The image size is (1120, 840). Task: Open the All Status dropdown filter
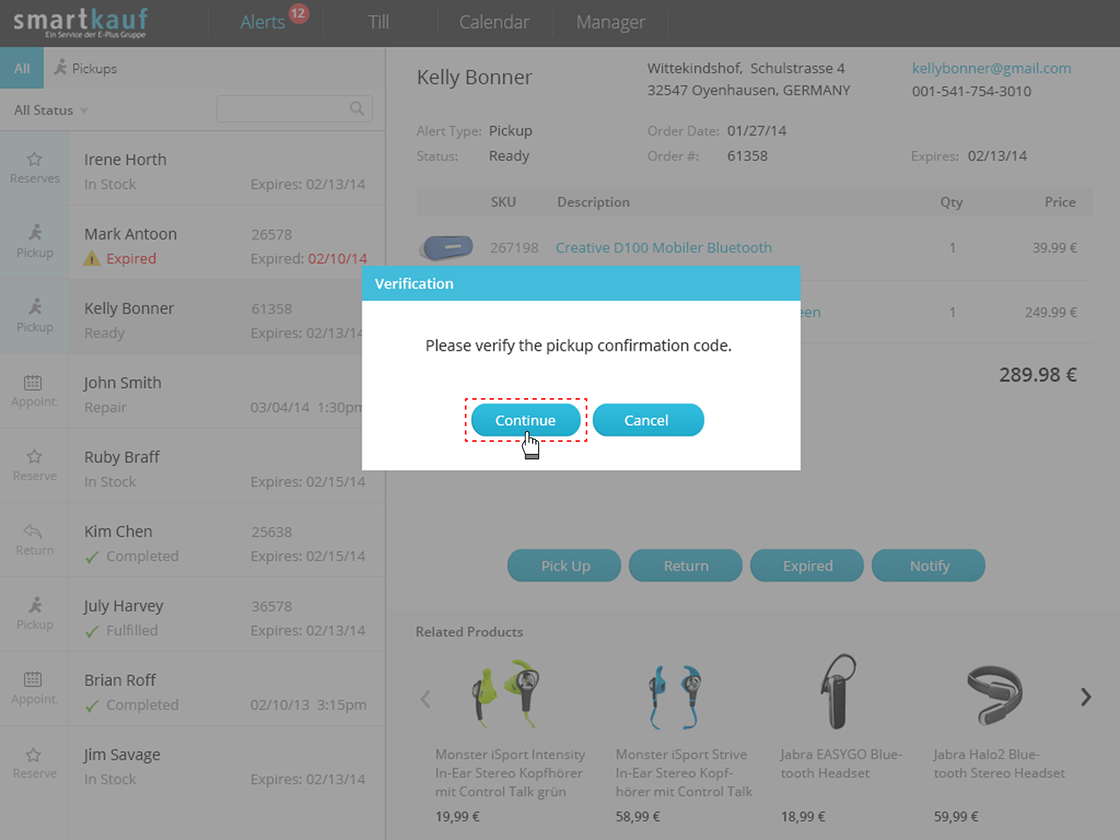point(50,110)
